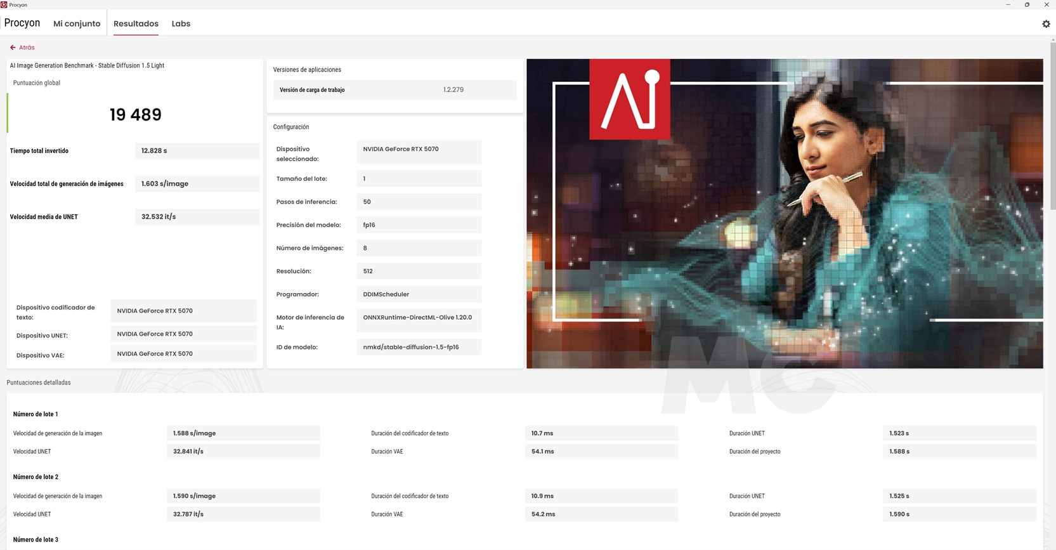The height and width of the screenshot is (550, 1056).
Task: Close the Procyon window
Action: (1046, 4)
